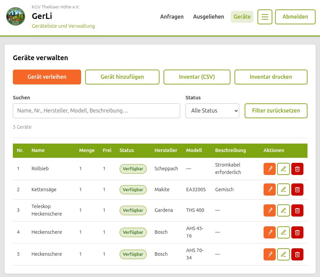Click the KGV Theklaer Höhe club logo
The image size is (320, 277).
point(16,16)
